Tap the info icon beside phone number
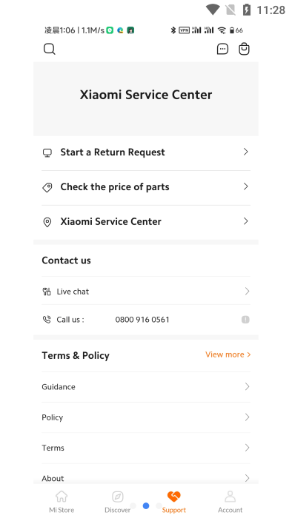Viewport: 292px width, 518px height. pyautogui.click(x=245, y=320)
